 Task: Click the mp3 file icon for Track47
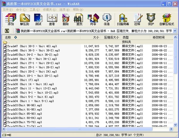click(x=5, y=46)
